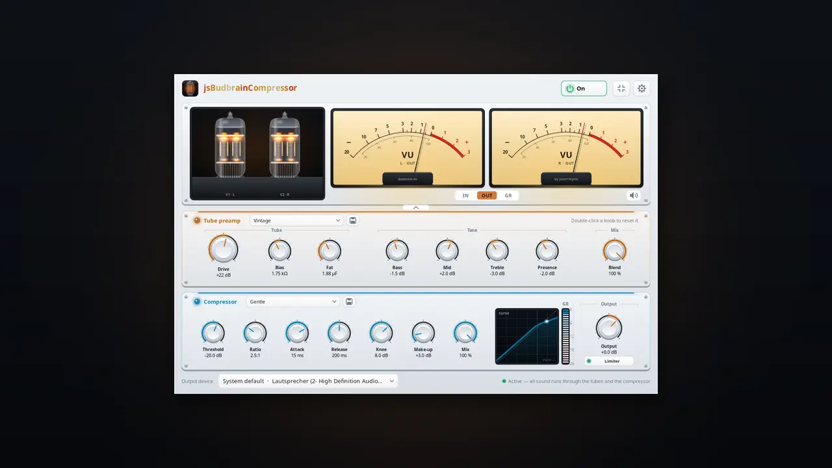Toggle the Compressor section power LED
Screen dimensions: 832x468
coord(197,302)
